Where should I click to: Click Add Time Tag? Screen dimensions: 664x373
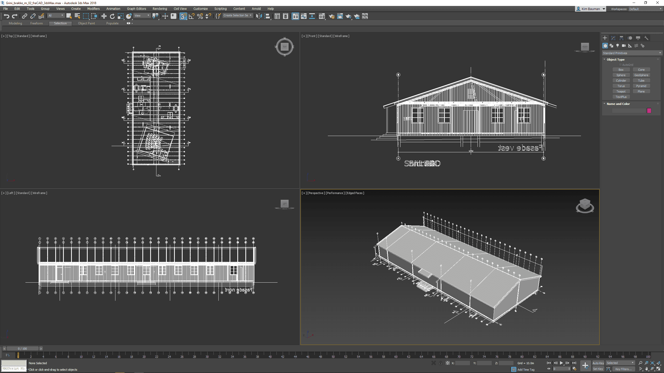pyautogui.click(x=526, y=370)
